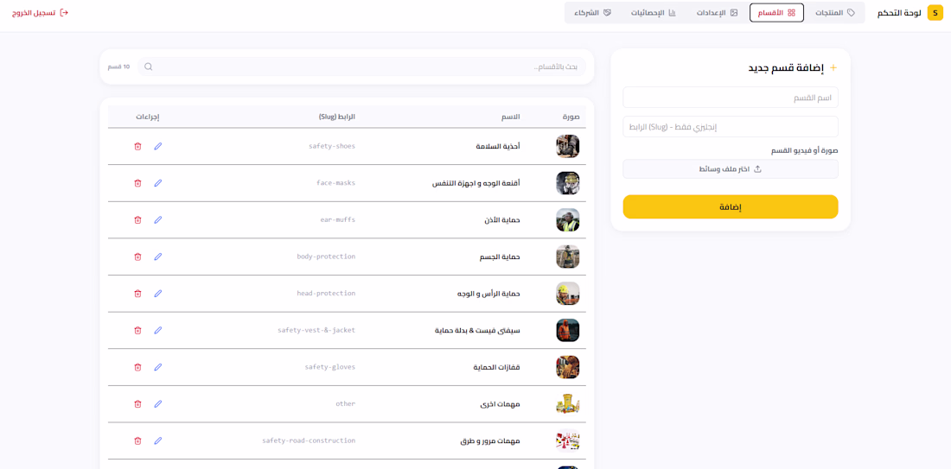Open thumbnail of حماية الجسم

click(x=568, y=257)
